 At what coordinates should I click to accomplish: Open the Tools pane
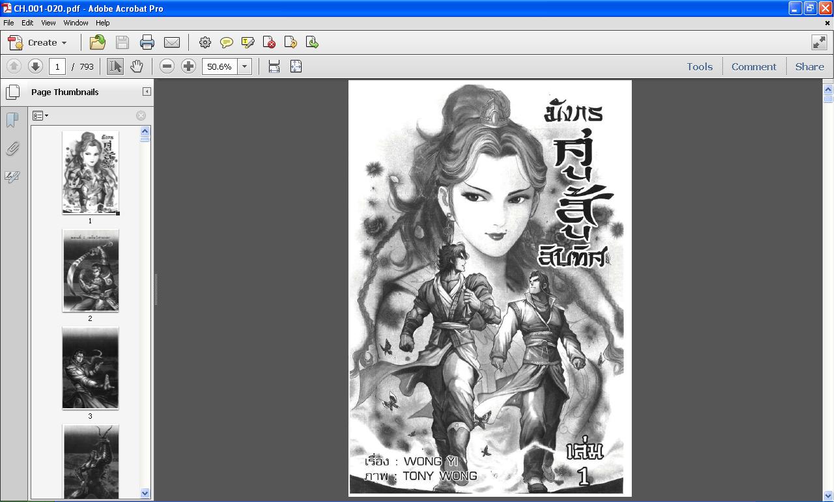(700, 66)
